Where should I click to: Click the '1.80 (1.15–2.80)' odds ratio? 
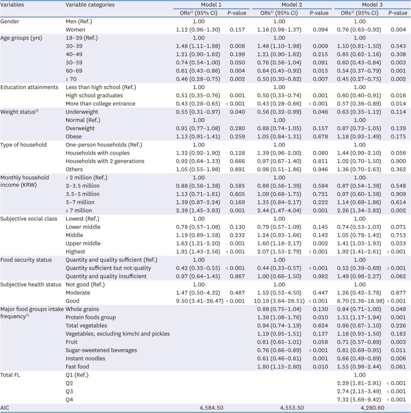pyautogui.click(x=279, y=366)
